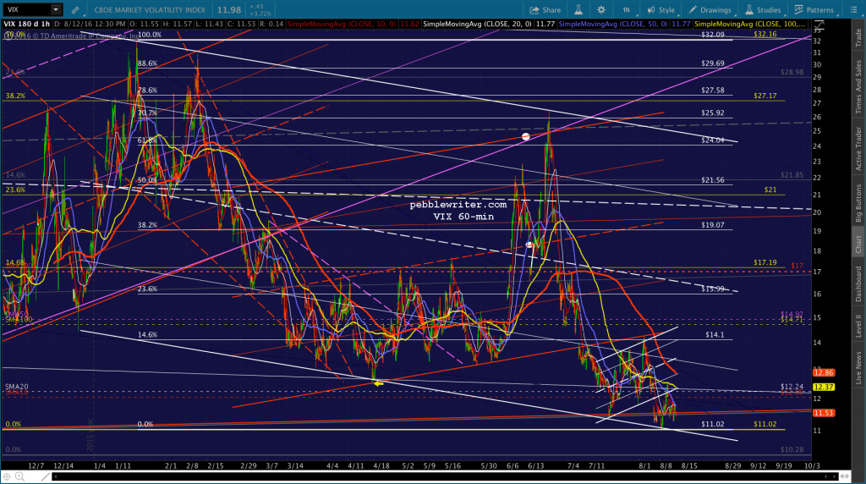The image size is (866, 484).
Task: Open the flask tool beside Share
Action: coord(578,10)
